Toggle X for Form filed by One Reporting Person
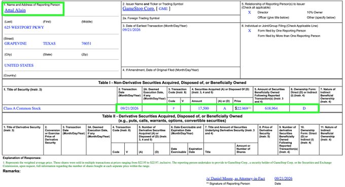 (x=249, y=31)
